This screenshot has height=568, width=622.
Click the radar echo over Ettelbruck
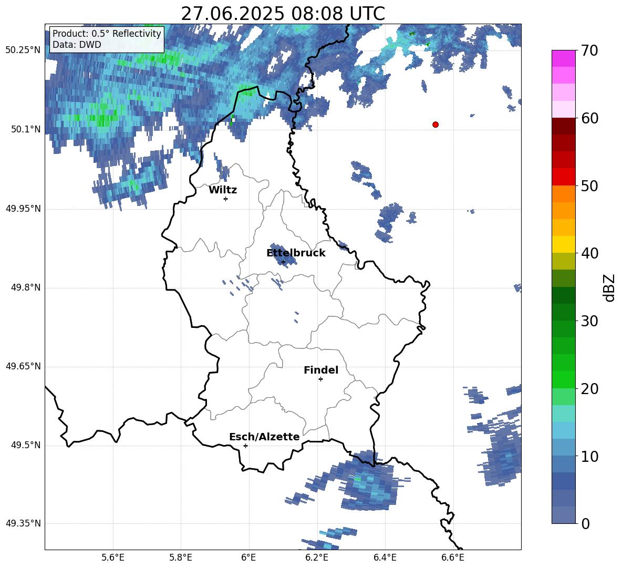point(283,256)
